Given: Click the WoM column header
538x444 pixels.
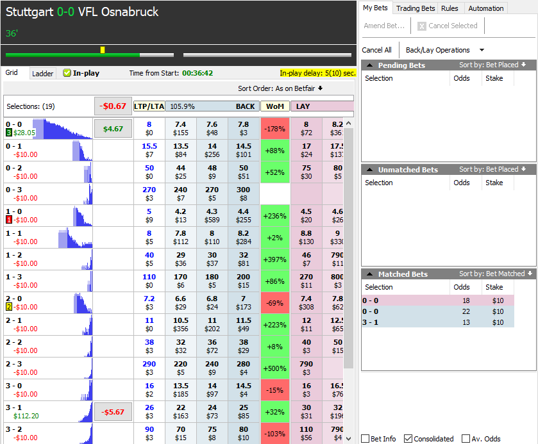Looking at the screenshot, I should (x=275, y=106).
